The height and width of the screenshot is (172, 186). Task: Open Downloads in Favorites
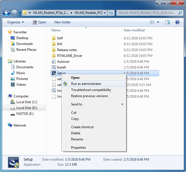(24, 44)
